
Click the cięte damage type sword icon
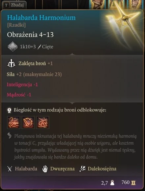[40, 47]
